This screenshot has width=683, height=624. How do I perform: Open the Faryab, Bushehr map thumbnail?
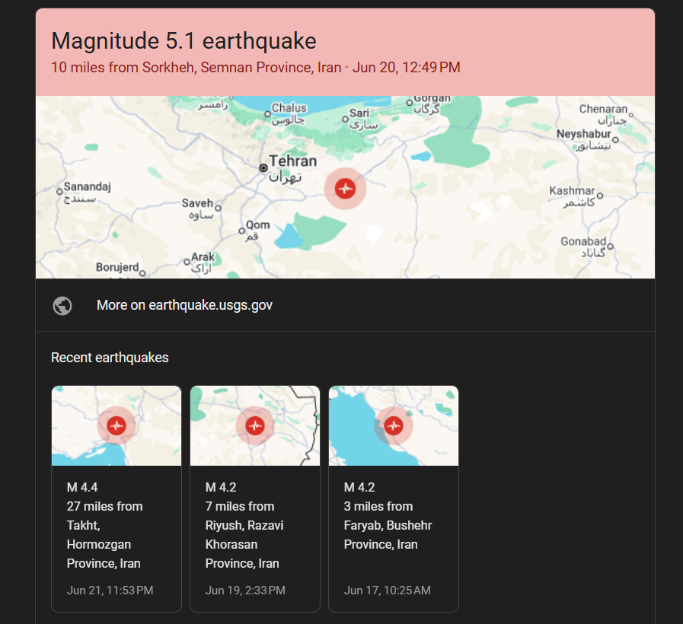394,425
